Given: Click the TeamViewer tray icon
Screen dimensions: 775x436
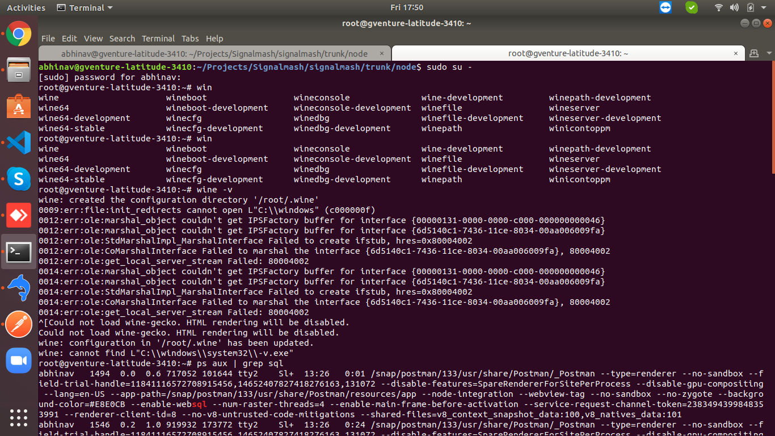Looking at the screenshot, I should point(666,7).
